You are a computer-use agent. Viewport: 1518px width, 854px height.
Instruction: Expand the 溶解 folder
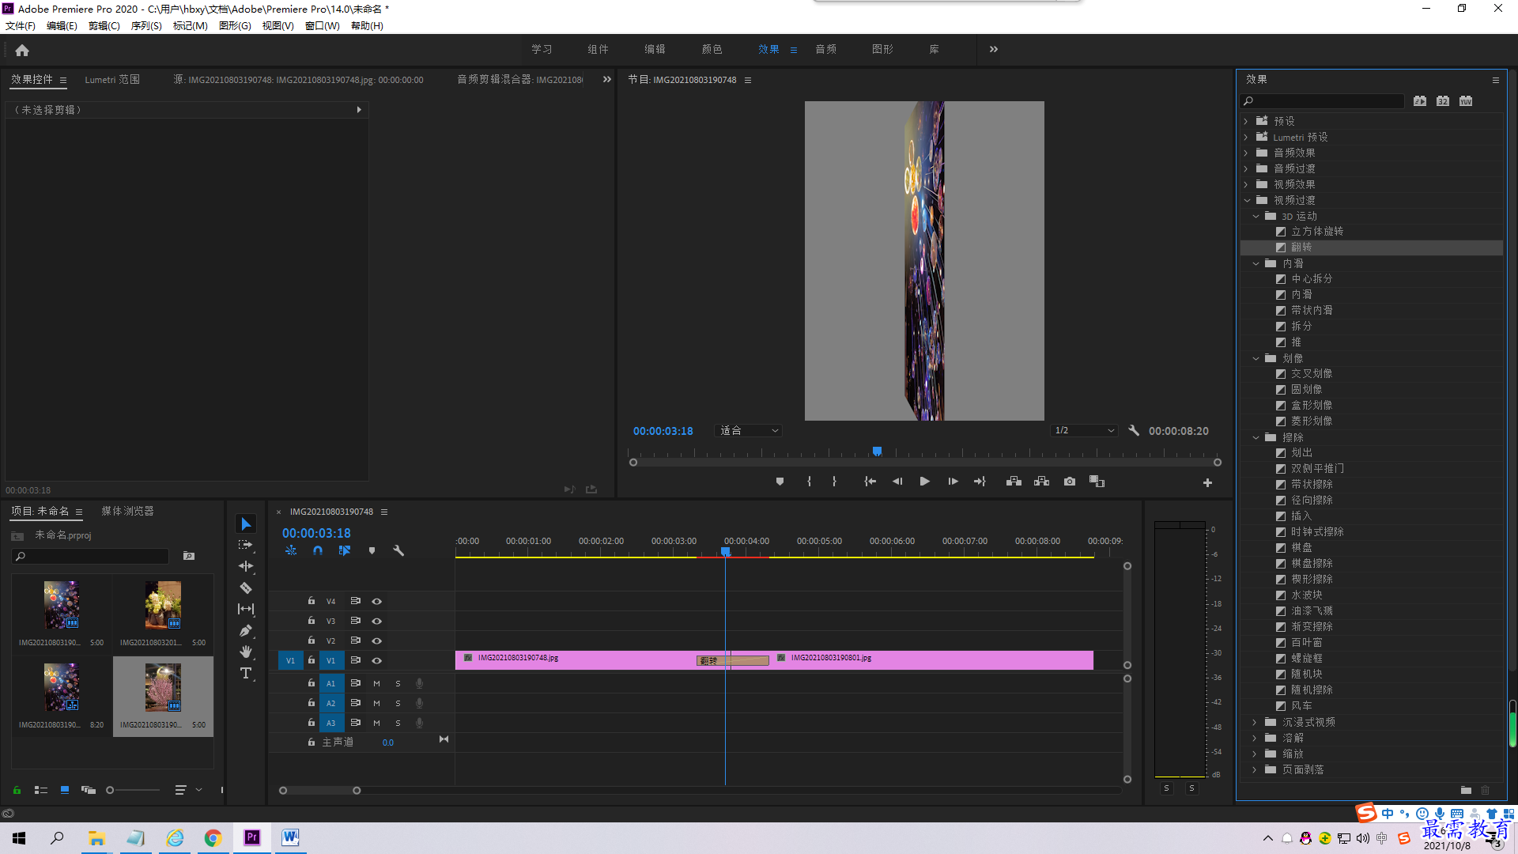coord(1256,738)
